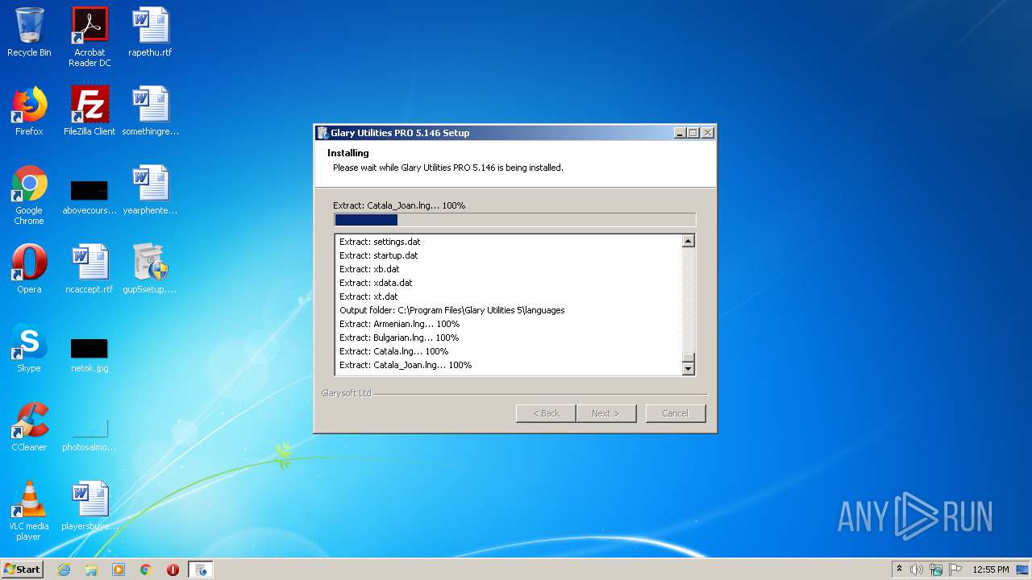Select the somethingre... Word document icon

pyautogui.click(x=150, y=111)
